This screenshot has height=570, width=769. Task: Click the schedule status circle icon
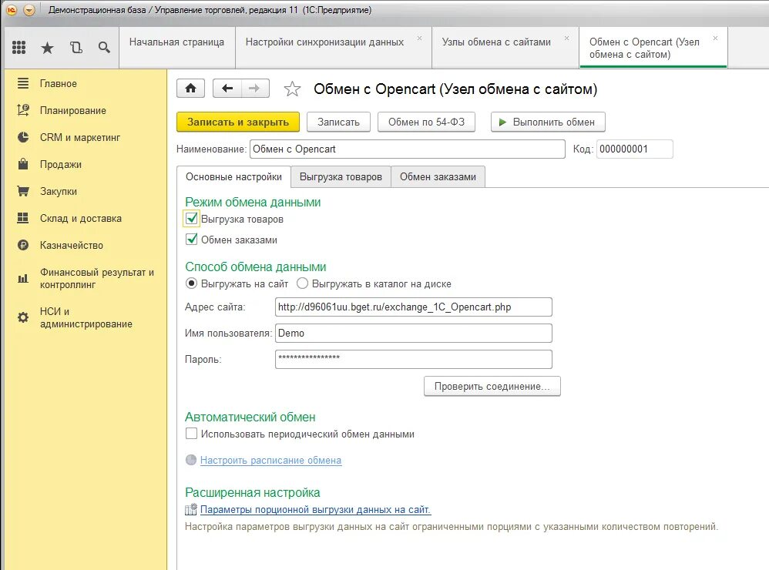click(191, 460)
